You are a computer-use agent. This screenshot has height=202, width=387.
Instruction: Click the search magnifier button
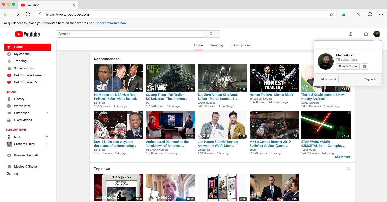(211, 34)
